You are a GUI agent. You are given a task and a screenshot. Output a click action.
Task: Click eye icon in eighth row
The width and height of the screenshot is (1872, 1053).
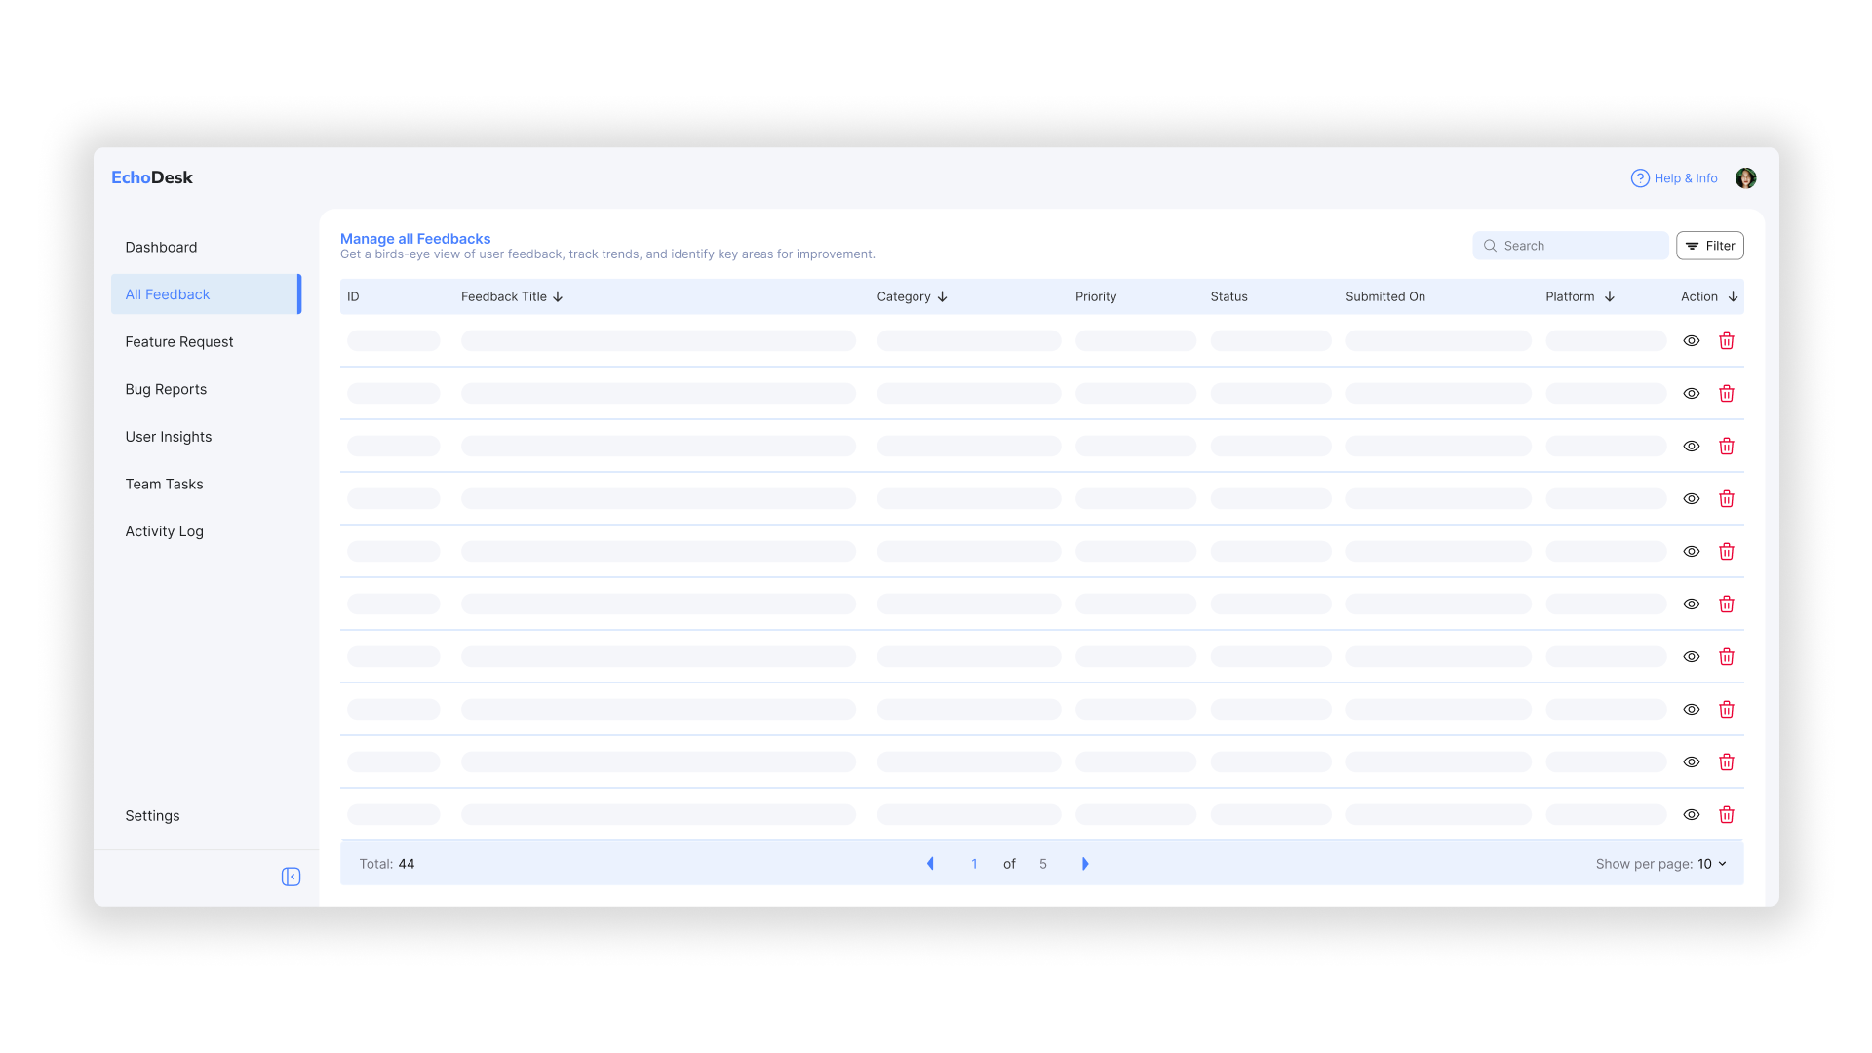1692,709
